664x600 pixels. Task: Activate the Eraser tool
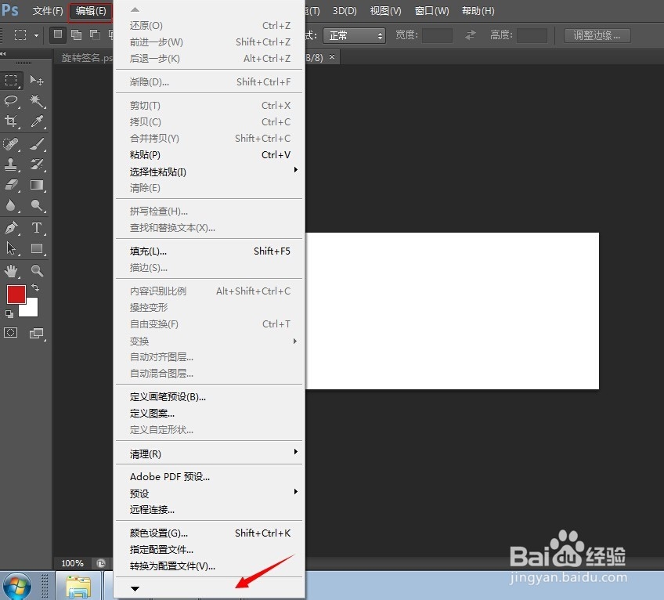(x=12, y=185)
